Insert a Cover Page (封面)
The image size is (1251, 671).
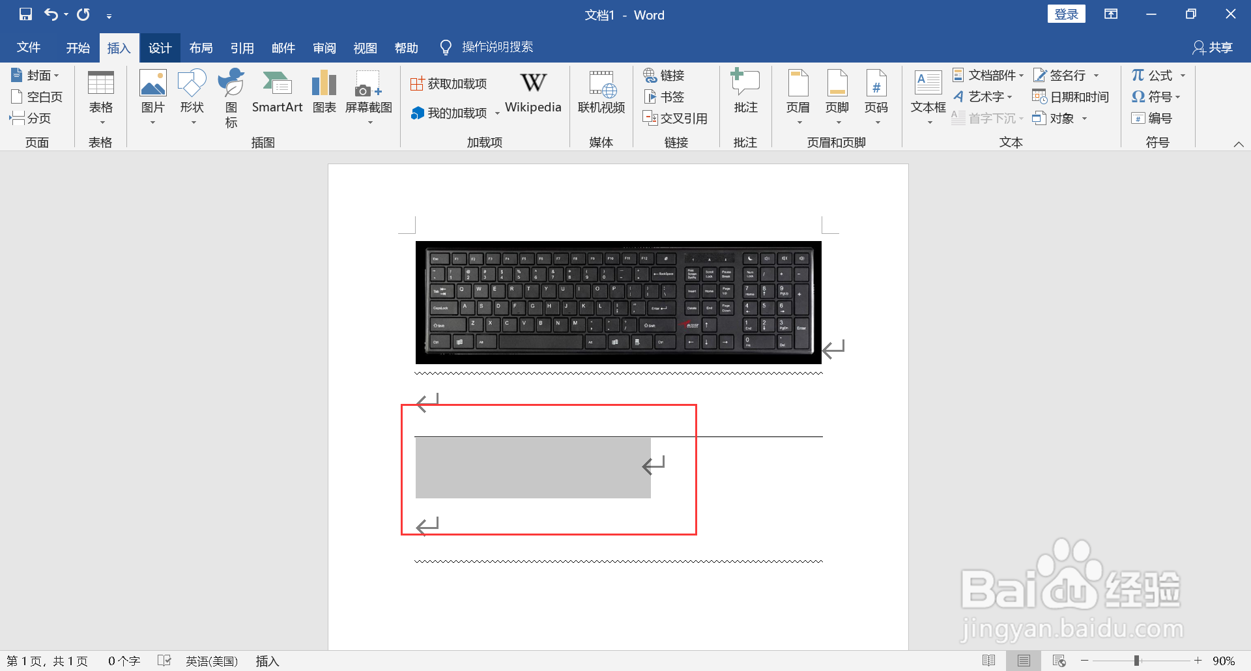36,76
